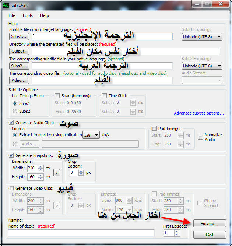The height and width of the screenshot is (246, 232).
Task: Click the snapshot dimensions '>' button
Action: [57, 173]
